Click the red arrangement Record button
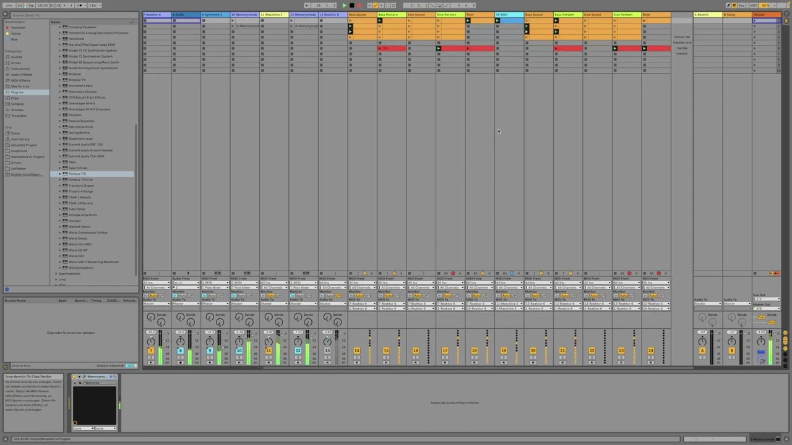 359,6
